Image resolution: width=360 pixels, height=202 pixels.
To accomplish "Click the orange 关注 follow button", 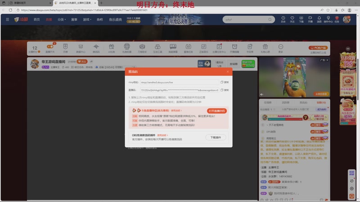I will pos(82,61).
